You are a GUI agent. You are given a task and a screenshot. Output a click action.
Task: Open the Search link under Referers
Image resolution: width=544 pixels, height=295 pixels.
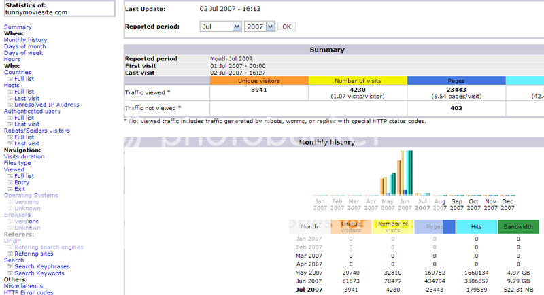click(14, 260)
